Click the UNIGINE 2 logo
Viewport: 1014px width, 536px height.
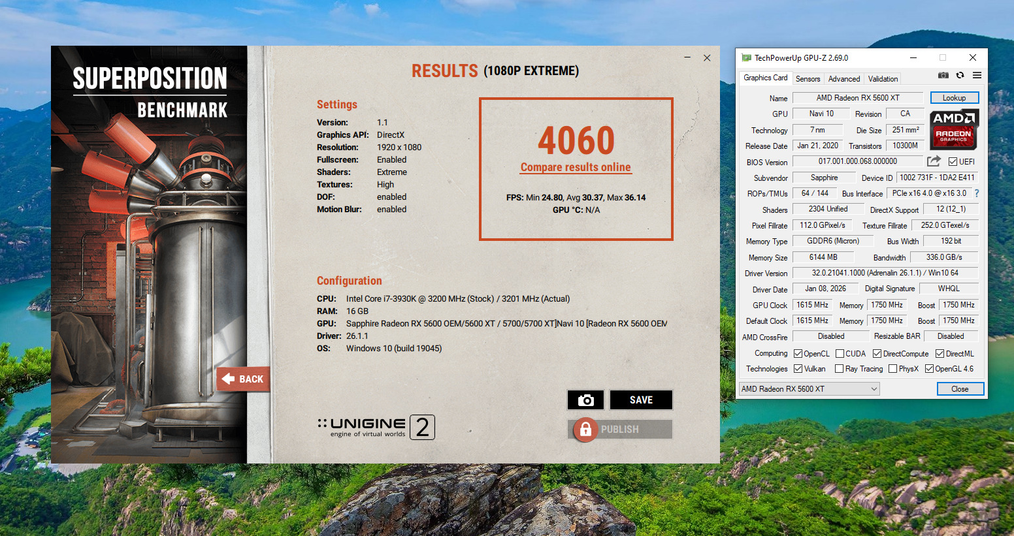point(376,428)
